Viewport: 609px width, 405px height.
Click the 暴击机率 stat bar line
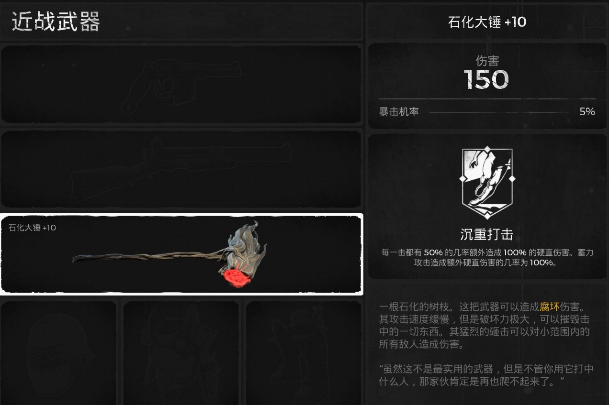click(x=499, y=112)
